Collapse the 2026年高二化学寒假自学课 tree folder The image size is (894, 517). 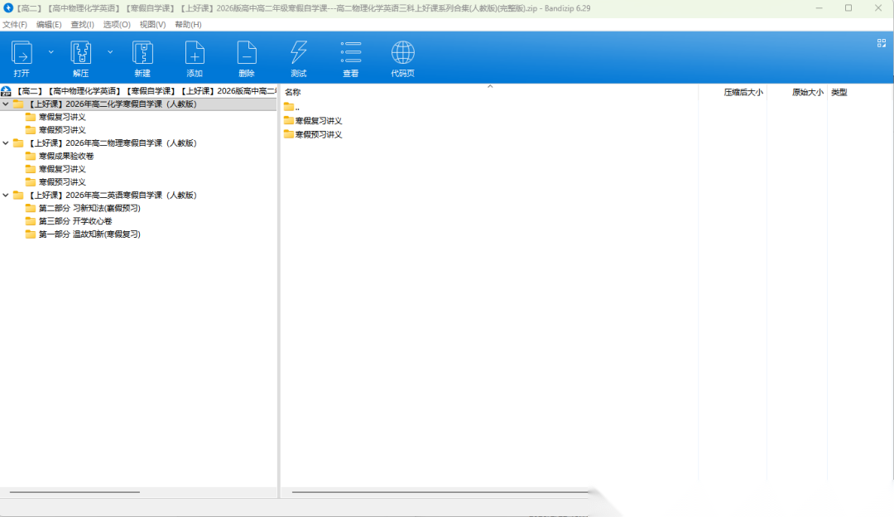coord(6,104)
